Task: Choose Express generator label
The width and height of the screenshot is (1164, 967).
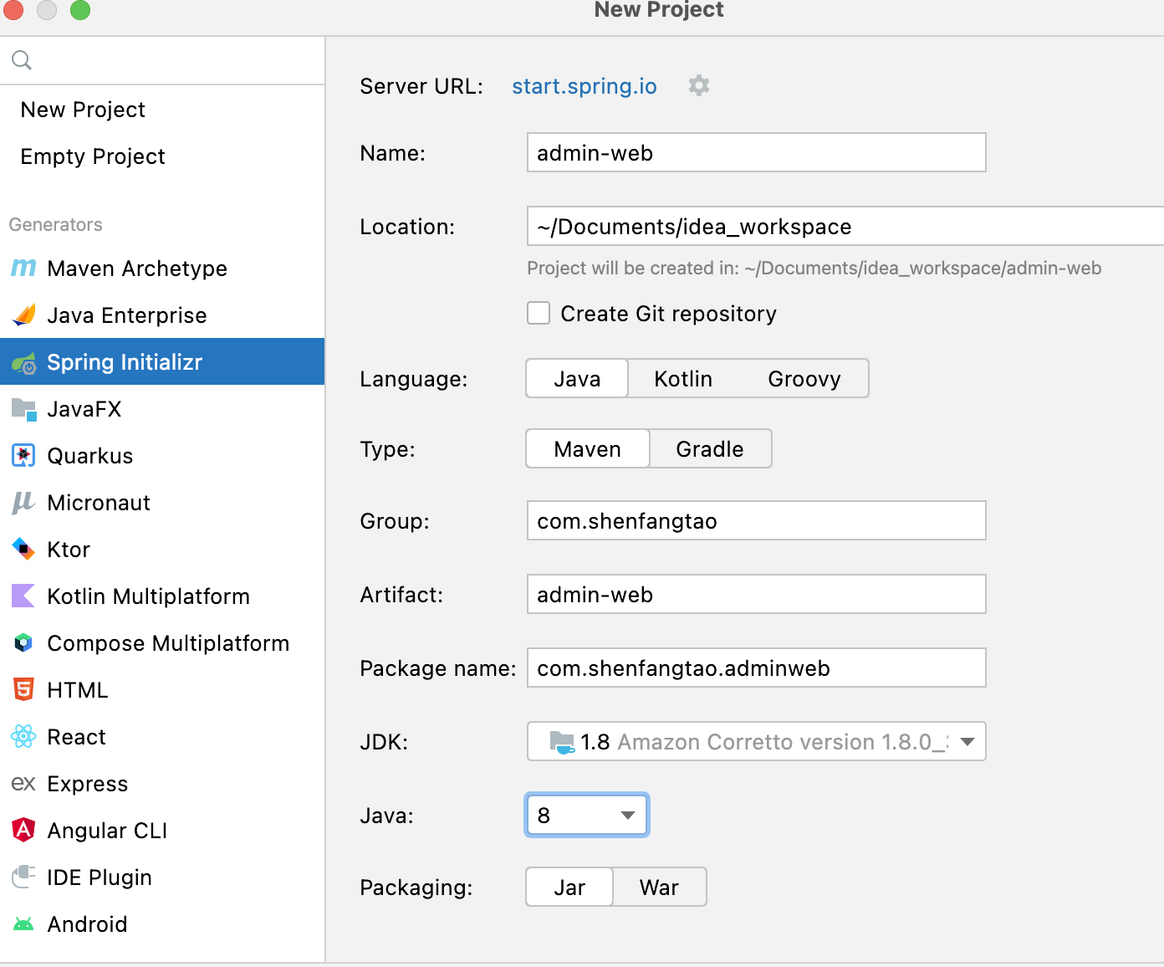Action: pyautogui.click(x=88, y=784)
